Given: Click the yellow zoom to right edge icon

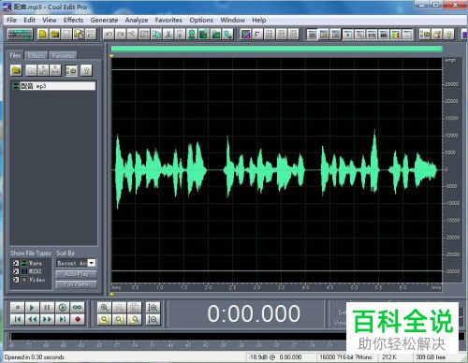Looking at the screenshot, I should click(135, 319).
